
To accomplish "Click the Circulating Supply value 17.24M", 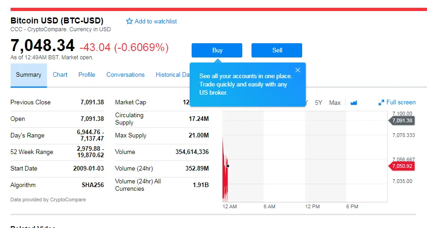I will (199, 119).
